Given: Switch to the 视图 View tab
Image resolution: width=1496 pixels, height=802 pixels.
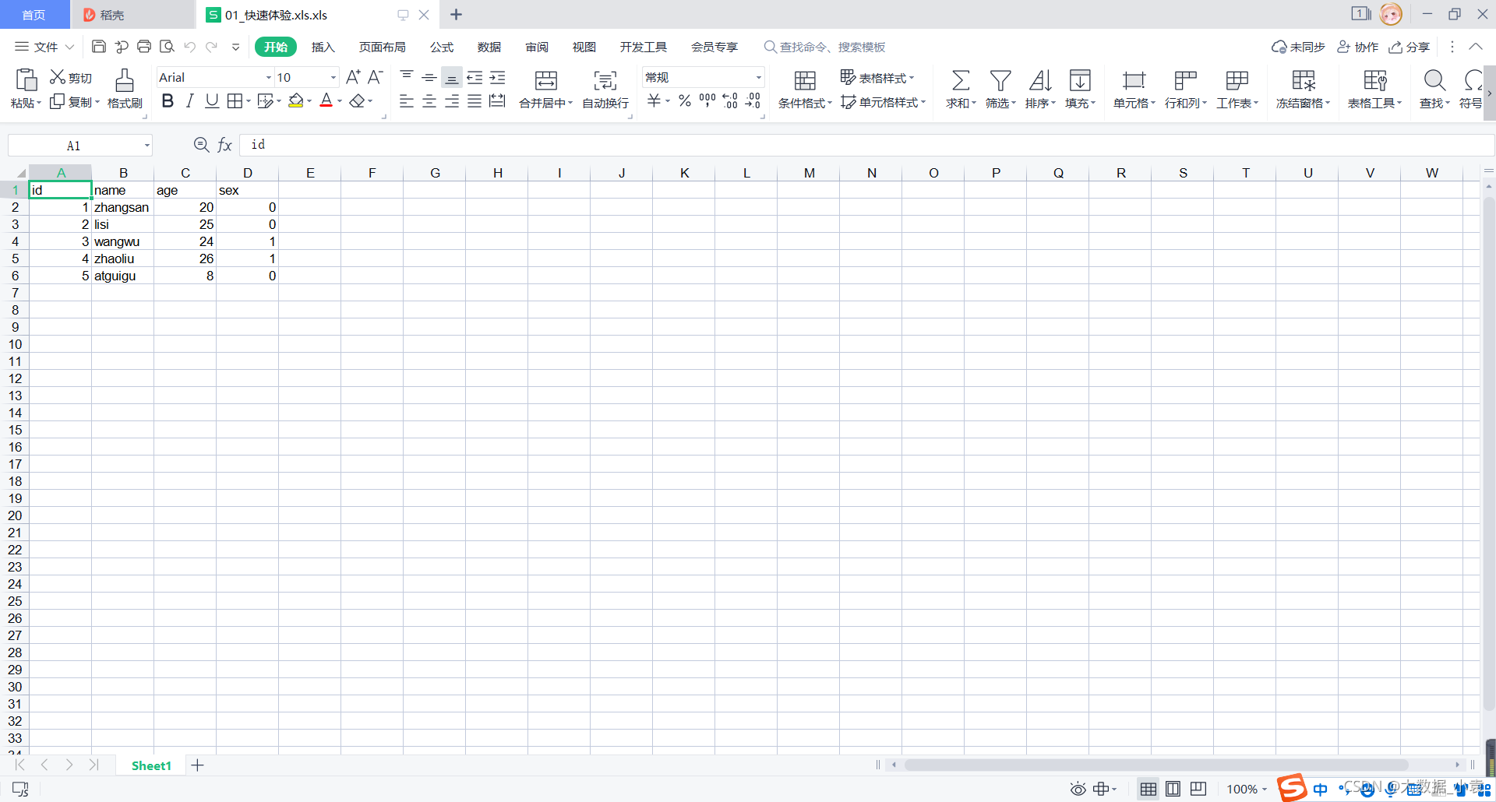Looking at the screenshot, I should point(584,47).
